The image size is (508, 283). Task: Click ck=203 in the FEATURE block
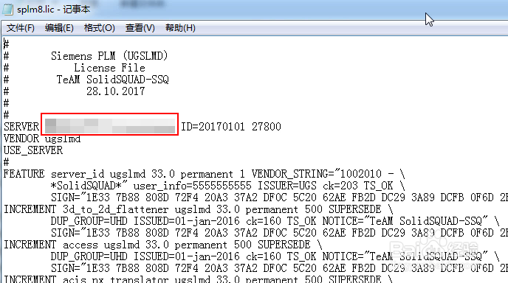pyautogui.click(x=340, y=186)
